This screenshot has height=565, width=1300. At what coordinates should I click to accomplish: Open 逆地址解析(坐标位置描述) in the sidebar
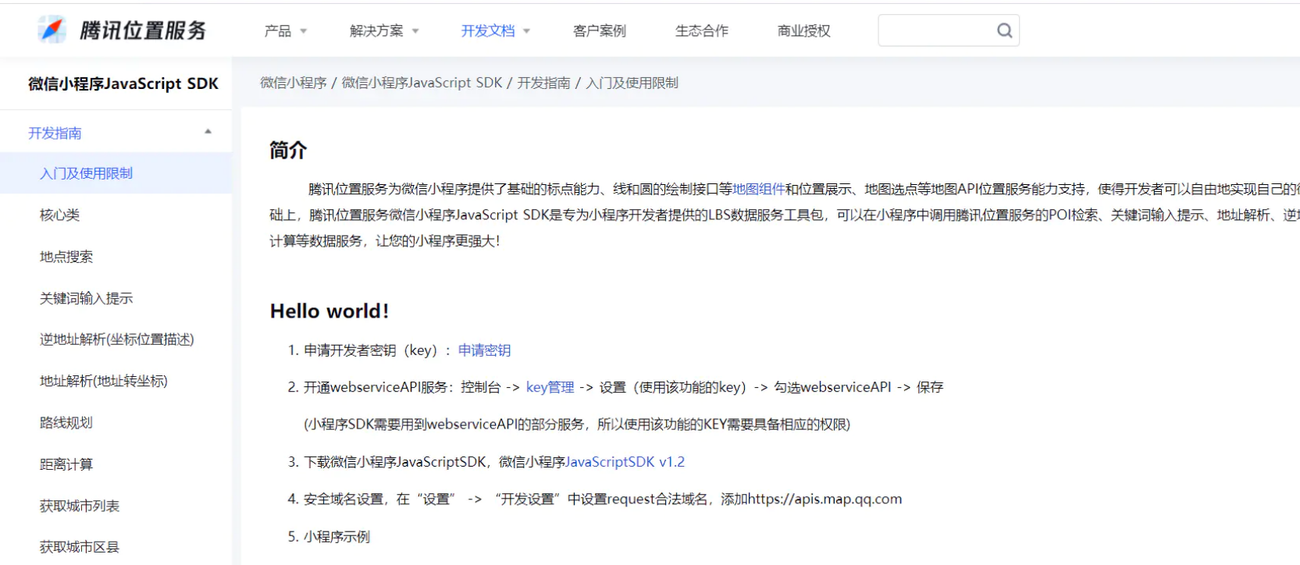point(116,339)
